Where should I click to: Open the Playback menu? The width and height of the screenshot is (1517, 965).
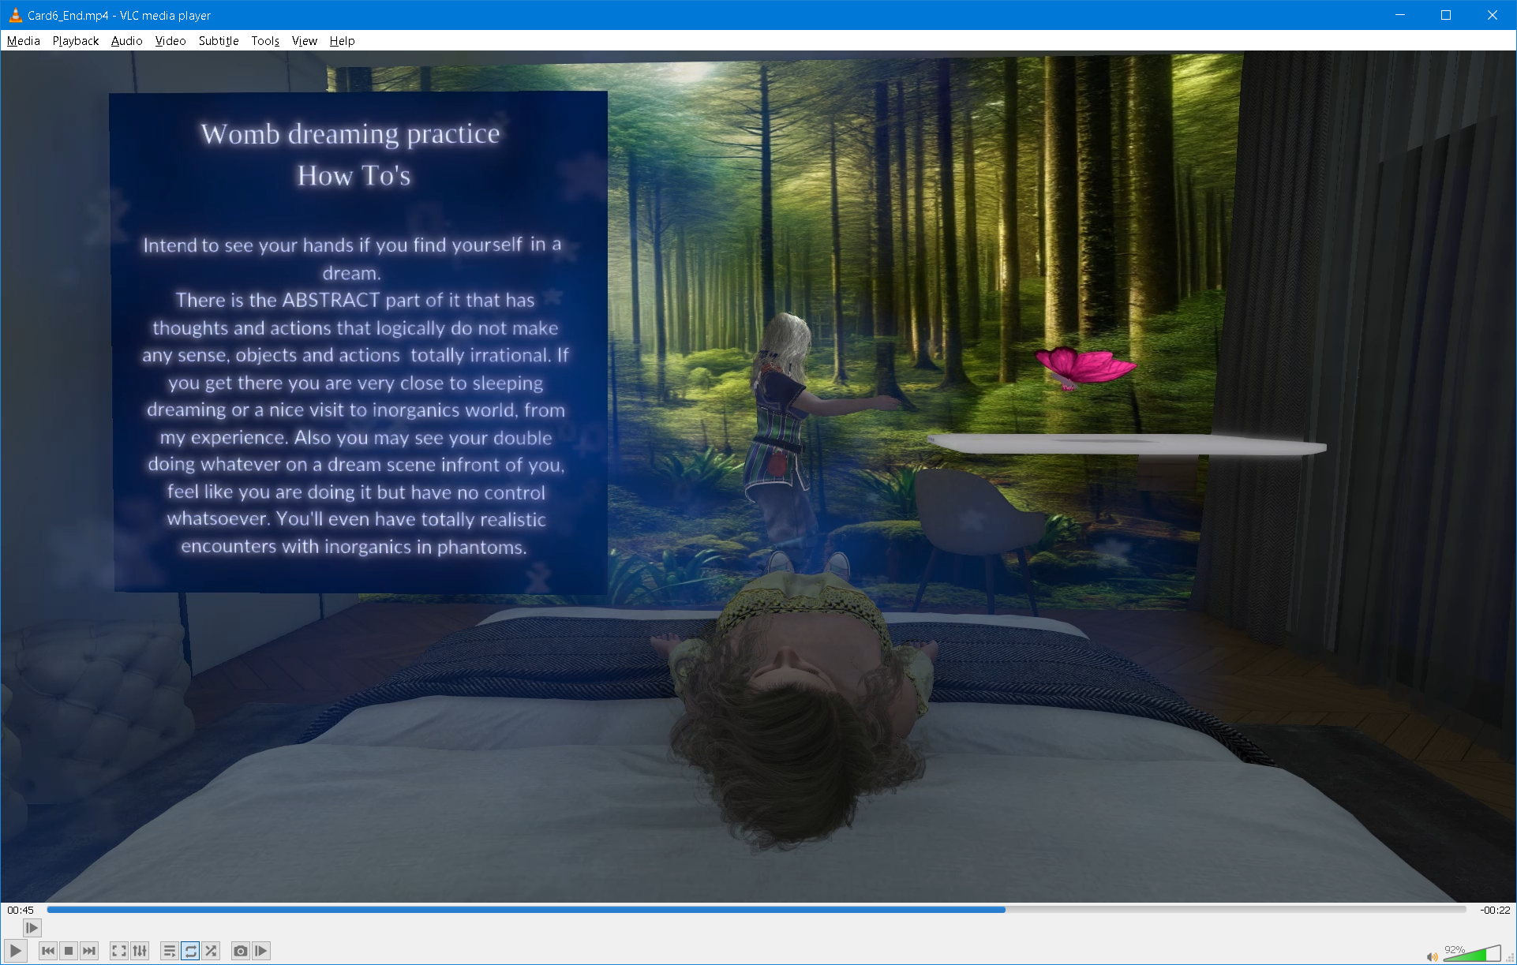point(76,41)
